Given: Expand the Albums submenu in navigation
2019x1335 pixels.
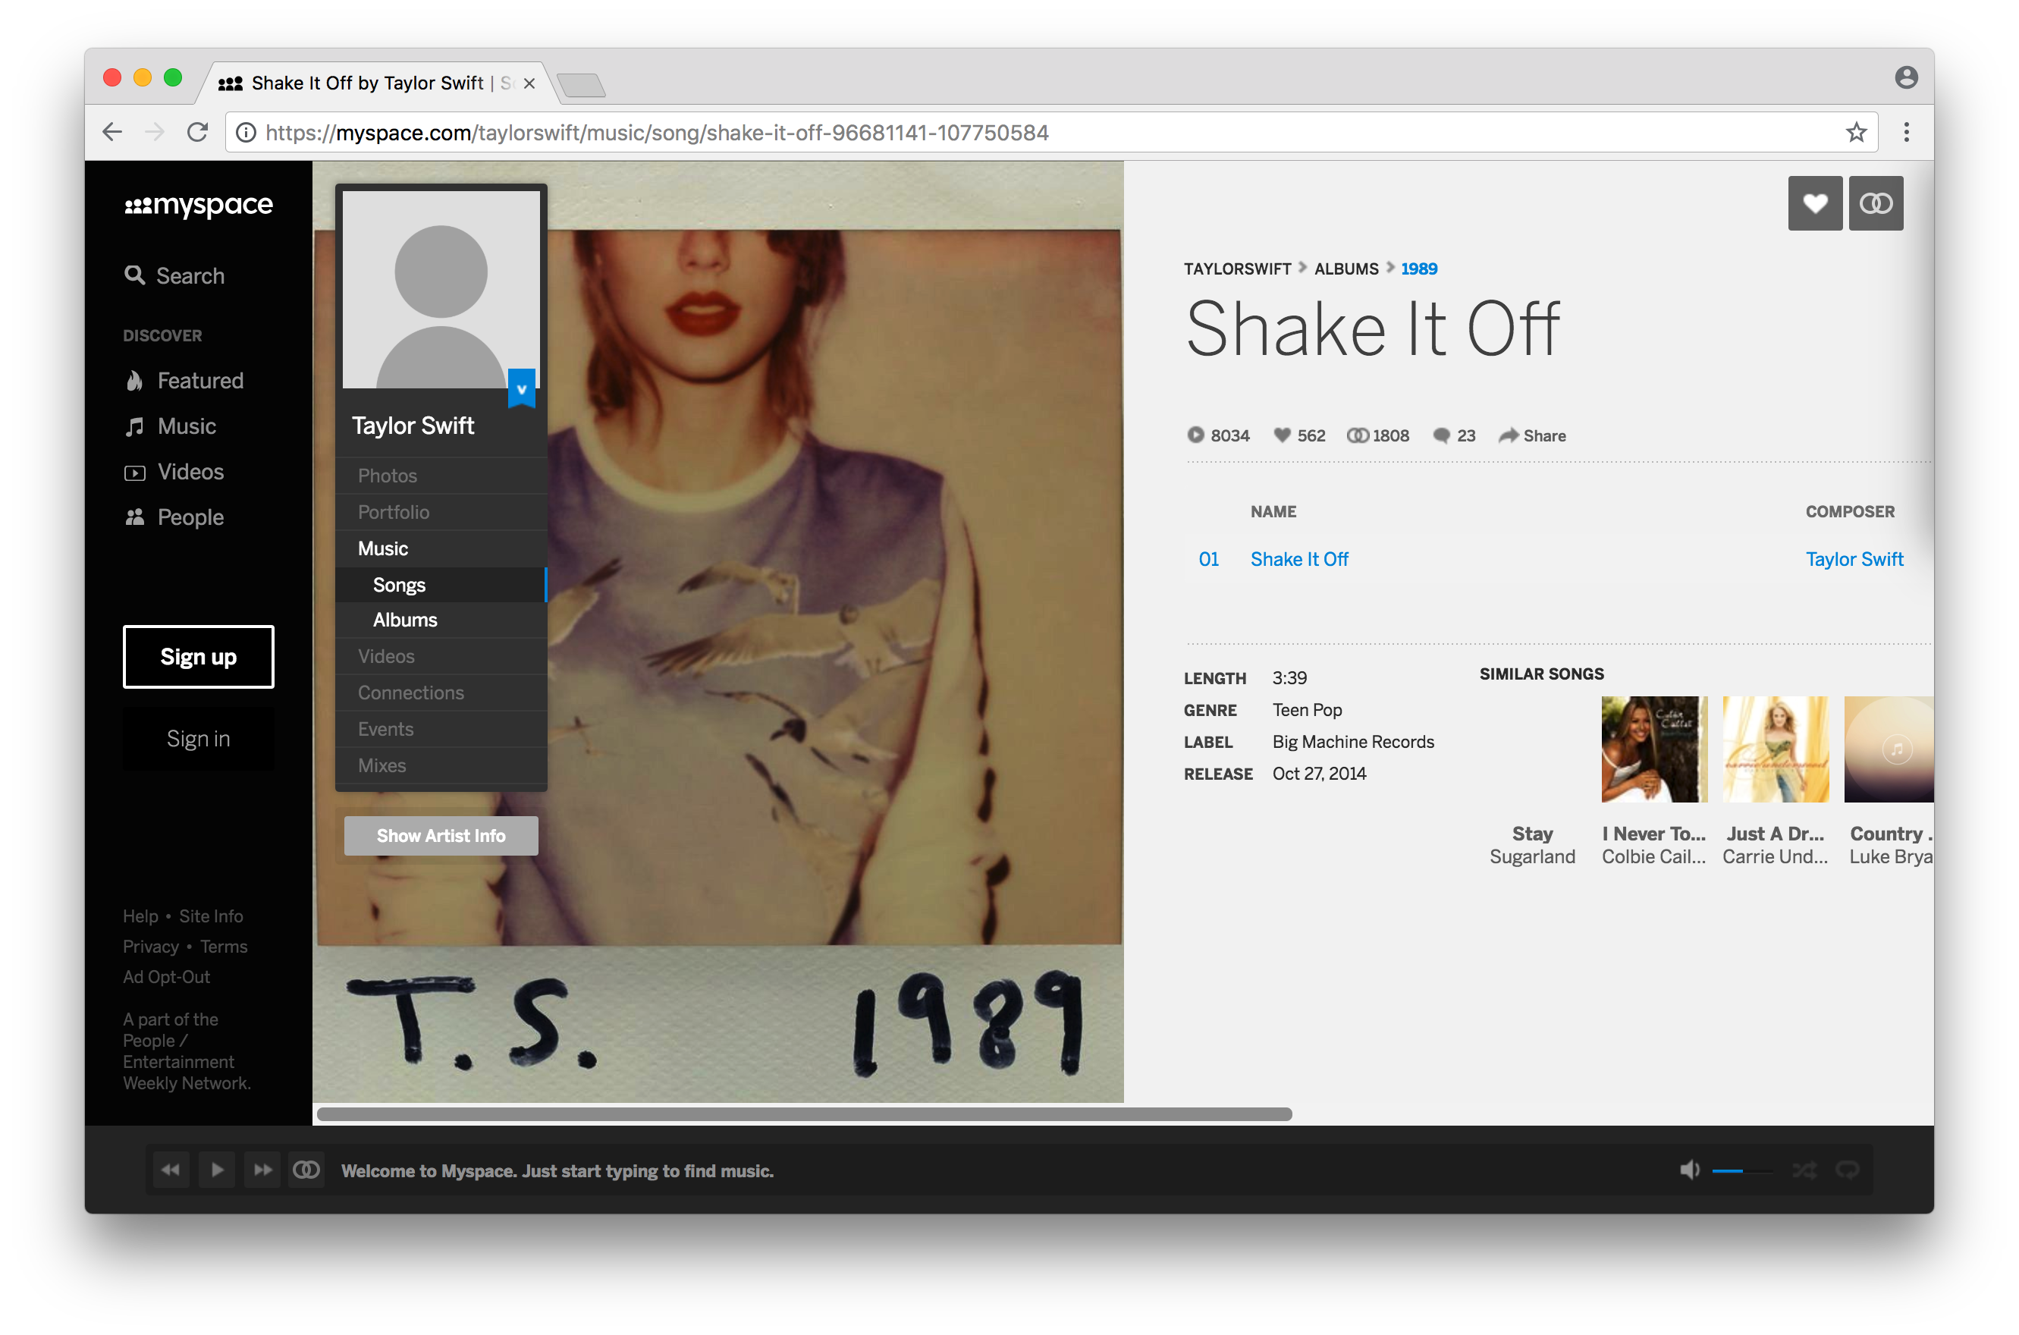Looking at the screenshot, I should [407, 620].
